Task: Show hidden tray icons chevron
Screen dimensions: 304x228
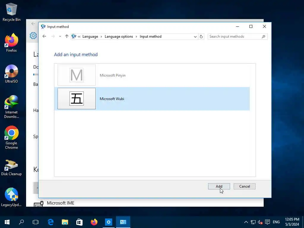Action: tap(246, 222)
